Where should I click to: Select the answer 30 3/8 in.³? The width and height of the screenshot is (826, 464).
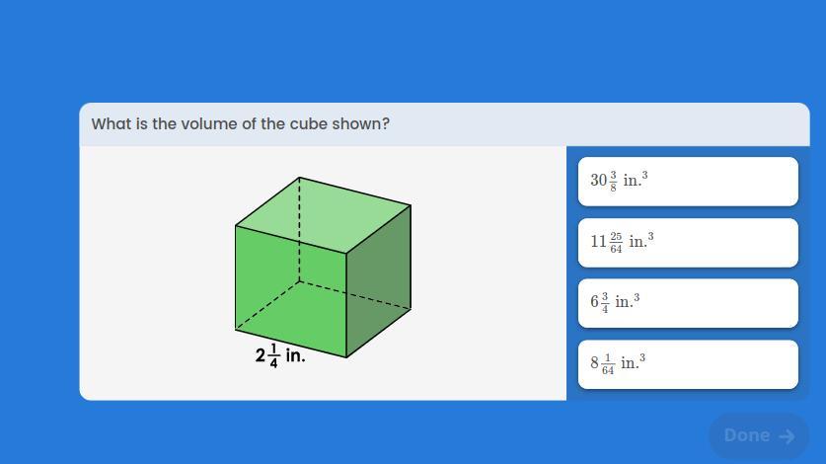687,181
